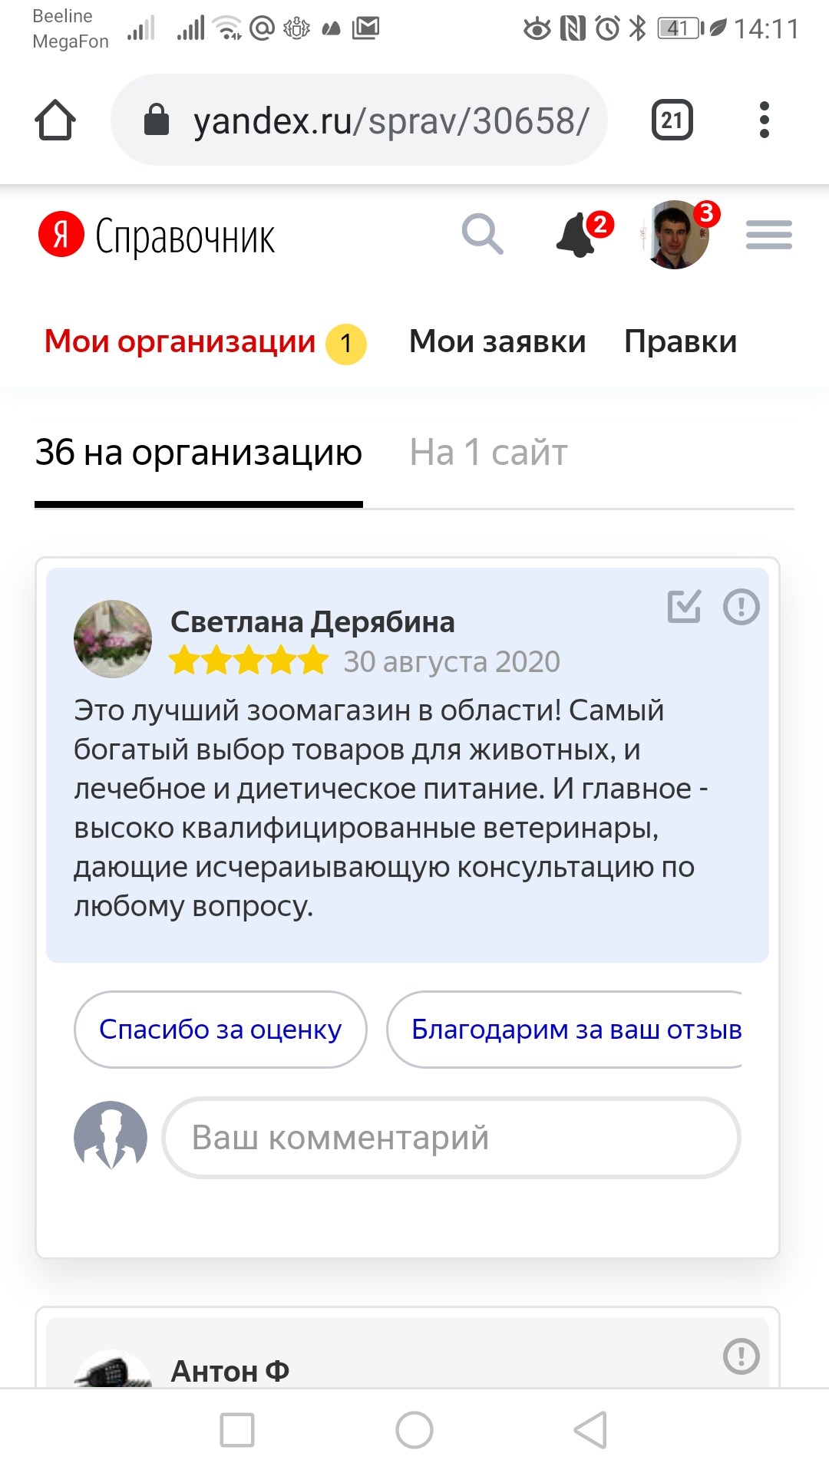This screenshot has height=1473, width=829.
Task: Mark Светлана Дерябина's review as read
Action: tap(684, 607)
